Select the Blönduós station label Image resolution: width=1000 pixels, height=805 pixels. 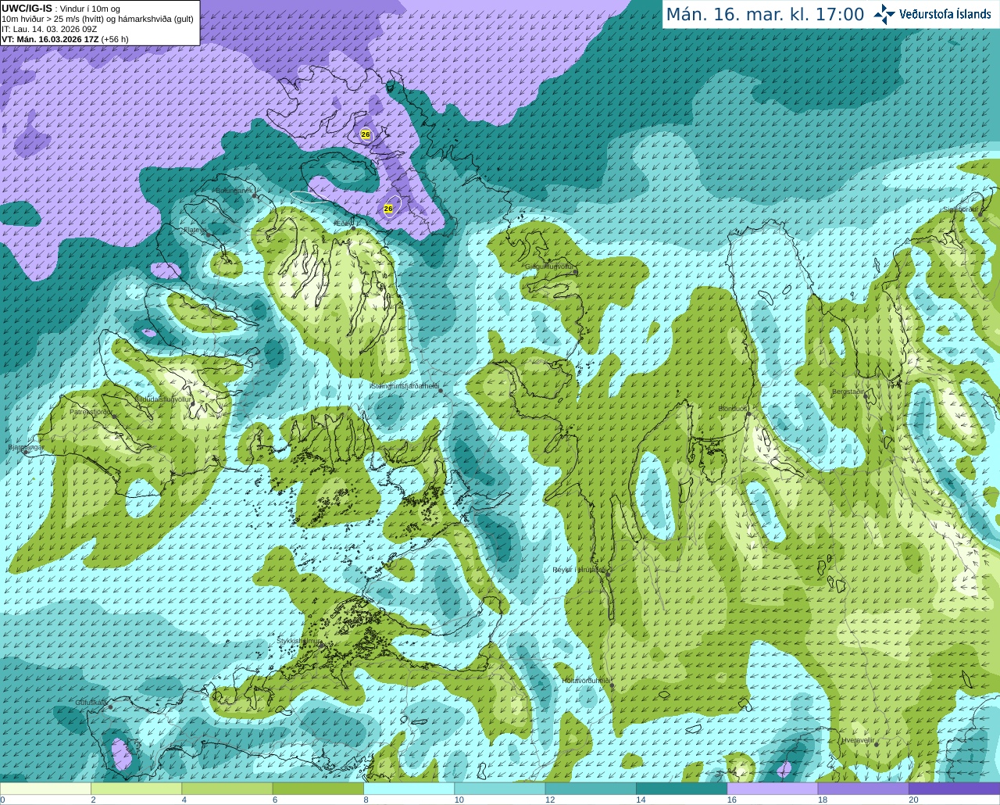pos(733,409)
